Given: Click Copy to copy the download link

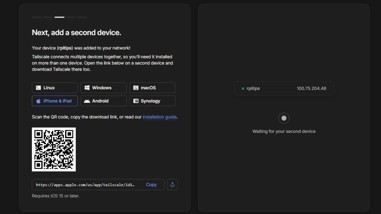Looking at the screenshot, I should [151, 185].
